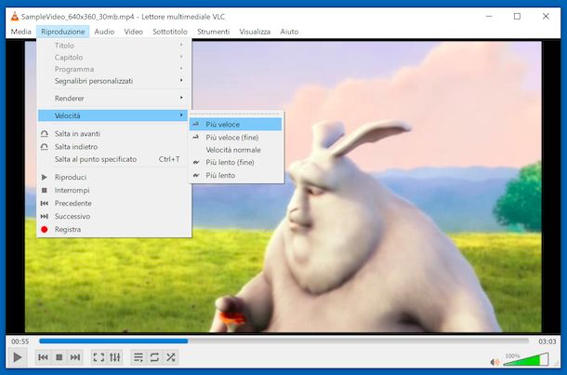Toggle random shuffle playback icon
Screen dimensions: 567x375
[171, 357]
